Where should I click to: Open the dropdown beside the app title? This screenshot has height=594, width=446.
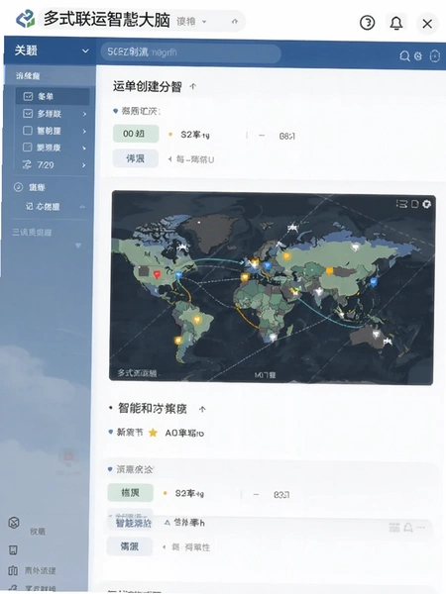[204, 22]
